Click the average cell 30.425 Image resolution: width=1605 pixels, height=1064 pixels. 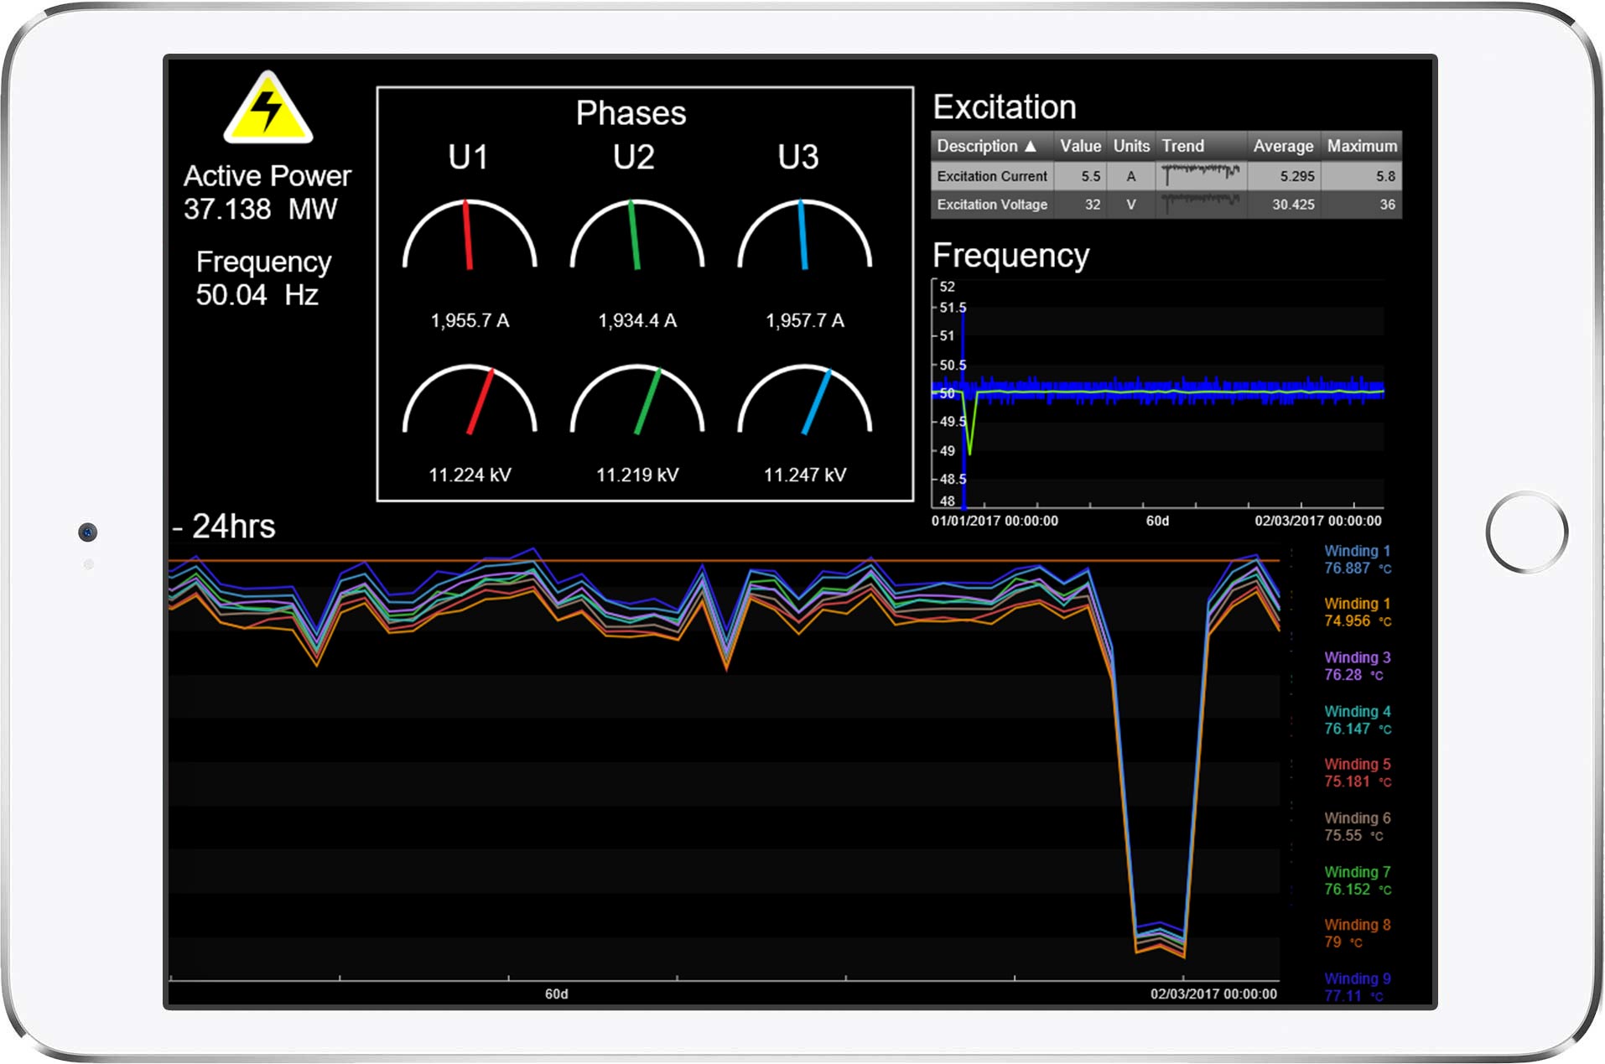[1293, 205]
